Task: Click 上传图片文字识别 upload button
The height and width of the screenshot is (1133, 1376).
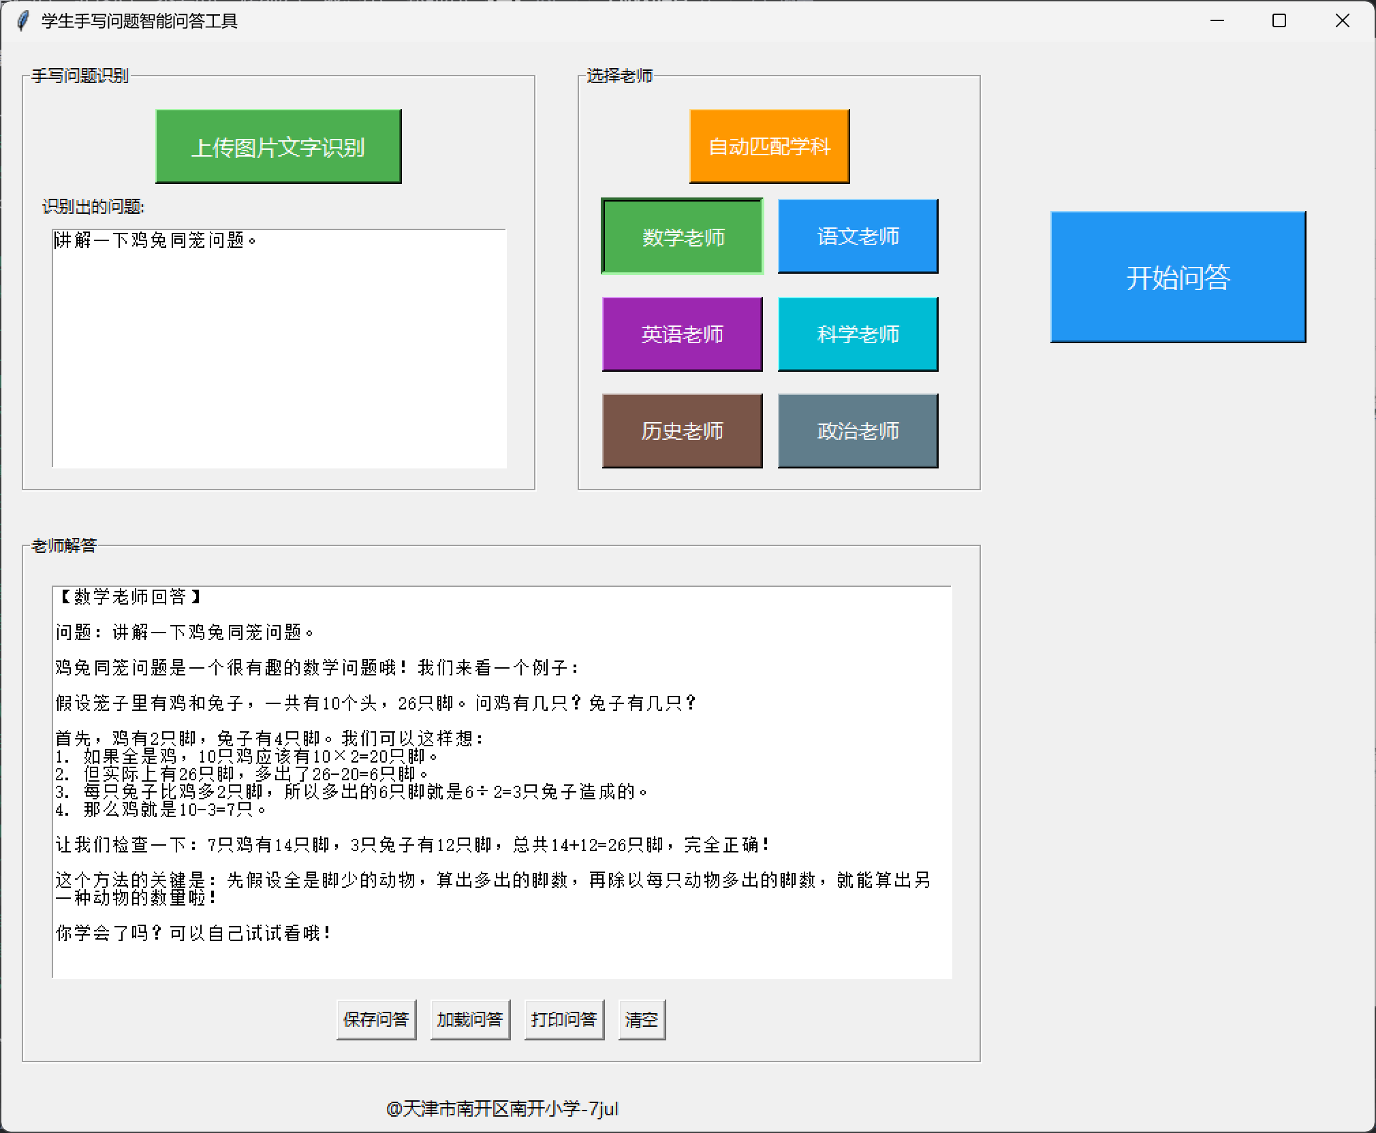Action: (278, 146)
